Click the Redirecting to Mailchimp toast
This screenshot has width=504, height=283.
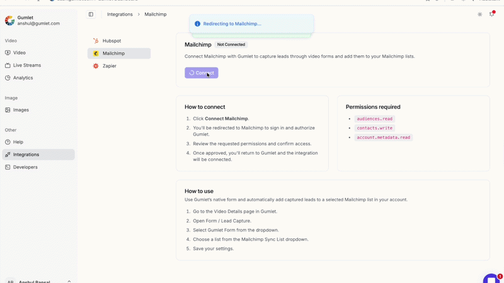pos(251,24)
